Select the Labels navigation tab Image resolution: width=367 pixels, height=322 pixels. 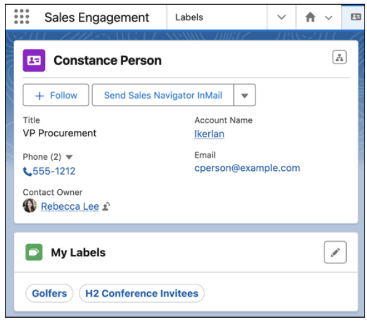189,17
